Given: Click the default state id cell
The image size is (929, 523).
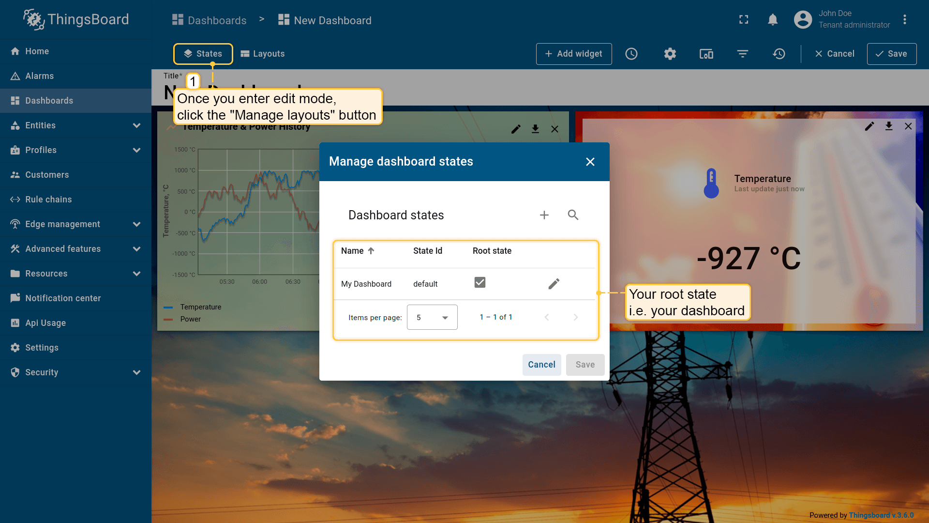Looking at the screenshot, I should (x=425, y=284).
